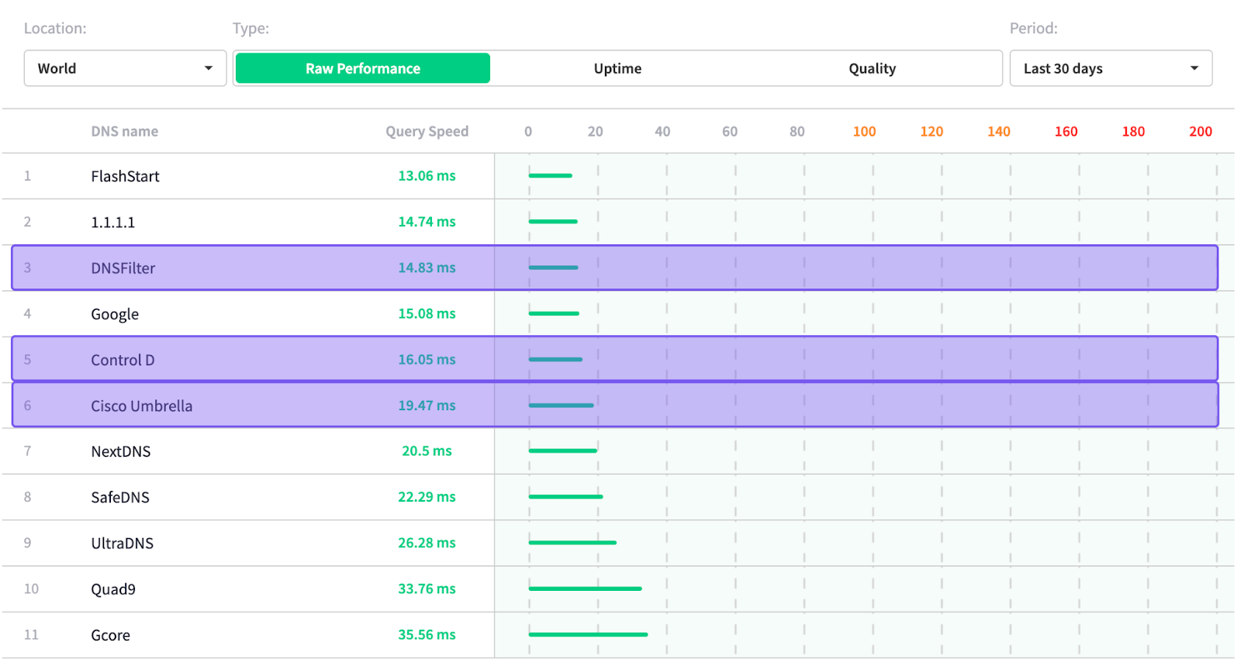Click the 33.76 ms query speed value

pos(427,589)
